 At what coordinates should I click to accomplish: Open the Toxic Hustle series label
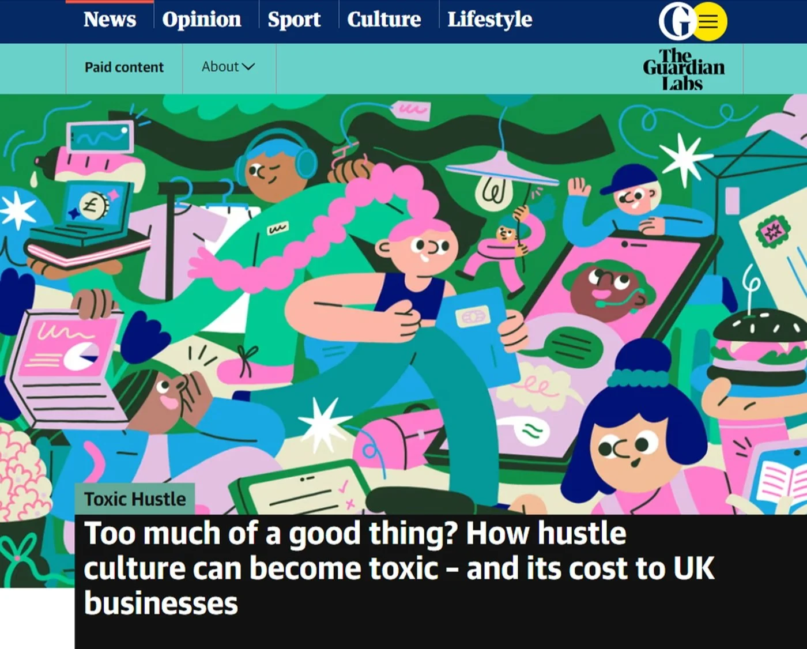pyautogui.click(x=135, y=499)
